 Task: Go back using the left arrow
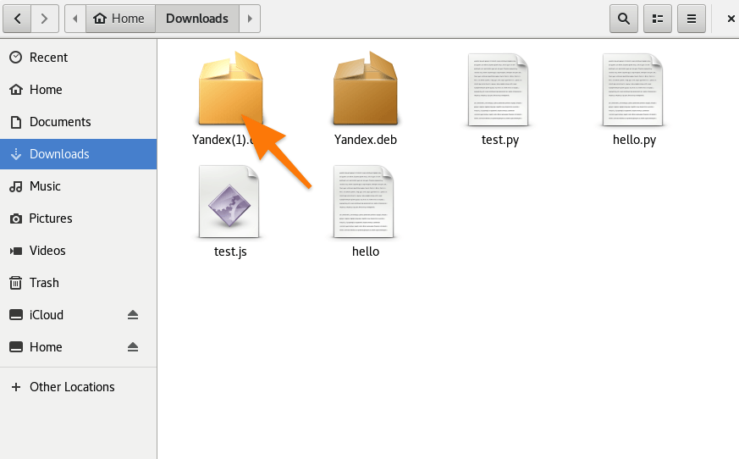point(19,18)
